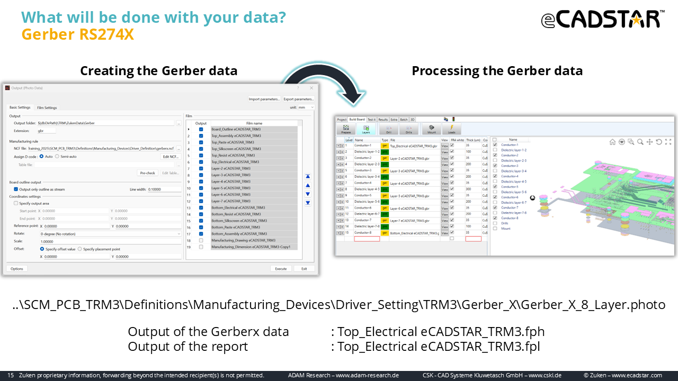This screenshot has width=678, height=381.
Task: Open the Results tab
Action: coord(382,120)
